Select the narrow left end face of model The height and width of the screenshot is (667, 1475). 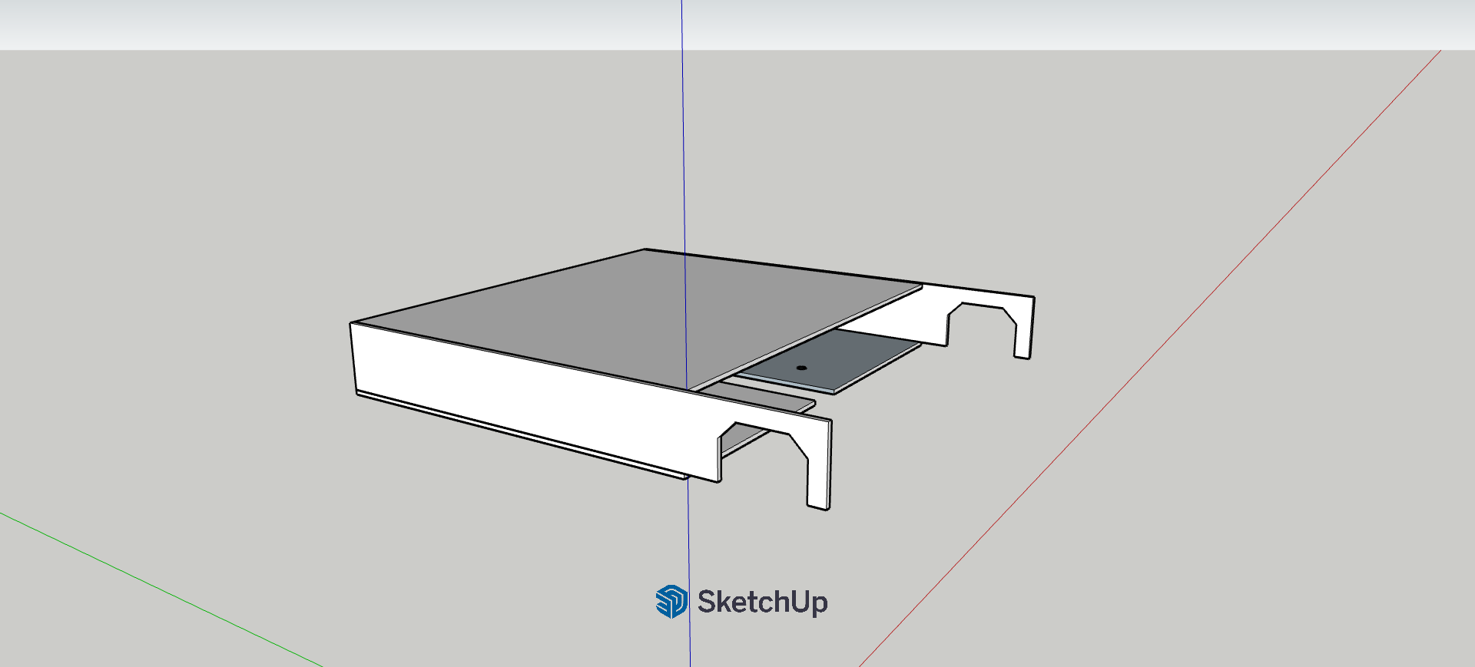pyautogui.click(x=353, y=359)
